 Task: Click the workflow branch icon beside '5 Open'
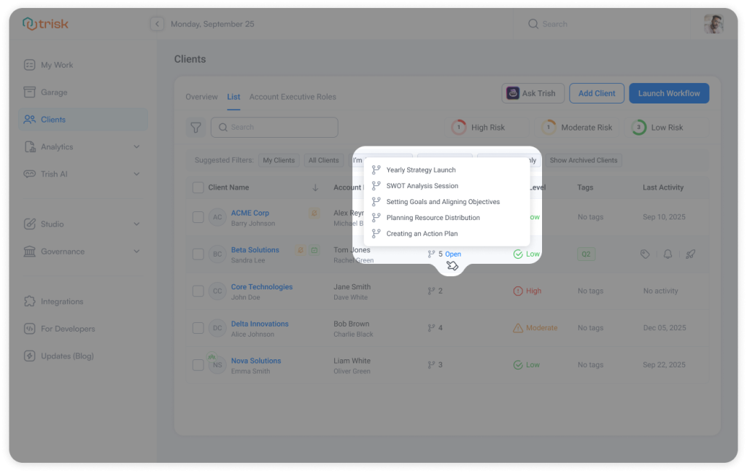(432, 254)
